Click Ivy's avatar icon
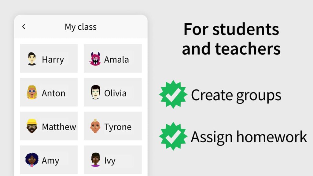This screenshot has height=176, width=313. pyautogui.click(x=95, y=159)
